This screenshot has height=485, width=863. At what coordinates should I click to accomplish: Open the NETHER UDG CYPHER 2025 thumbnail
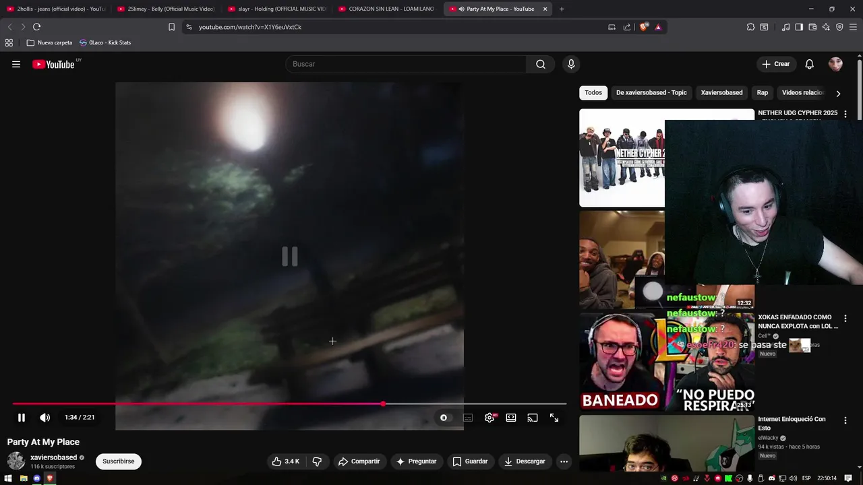(622, 158)
